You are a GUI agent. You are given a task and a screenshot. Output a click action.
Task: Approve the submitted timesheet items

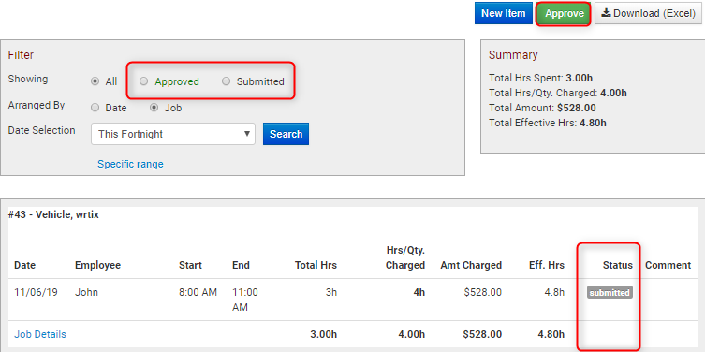point(564,13)
